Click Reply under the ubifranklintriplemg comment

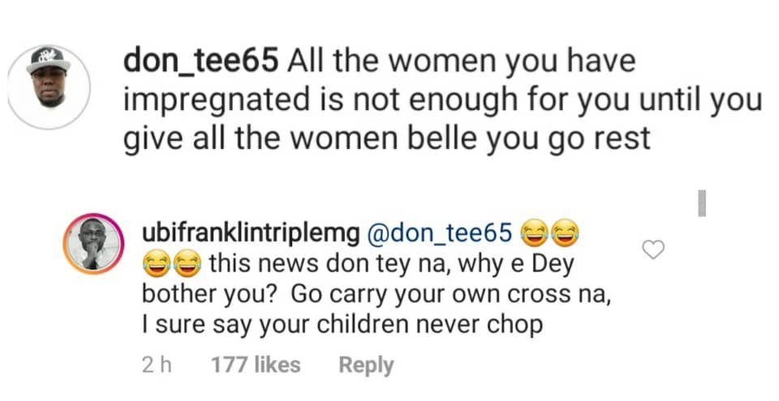pos(366,365)
